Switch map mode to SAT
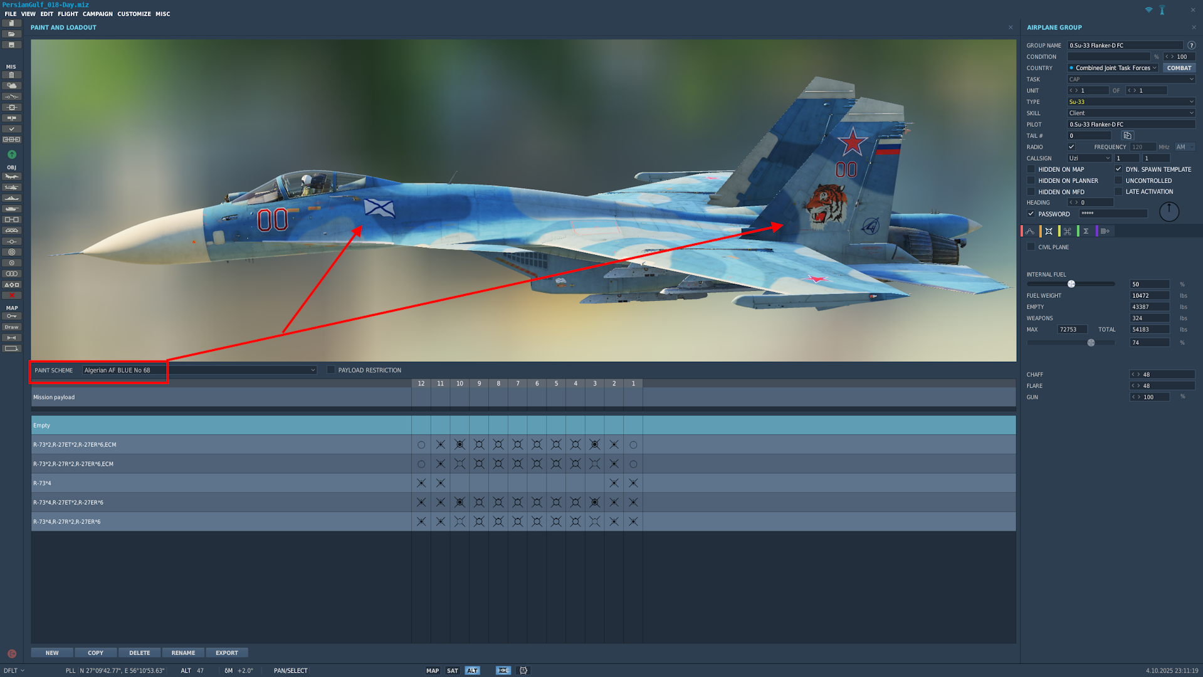The height and width of the screenshot is (677, 1203). [x=452, y=671]
